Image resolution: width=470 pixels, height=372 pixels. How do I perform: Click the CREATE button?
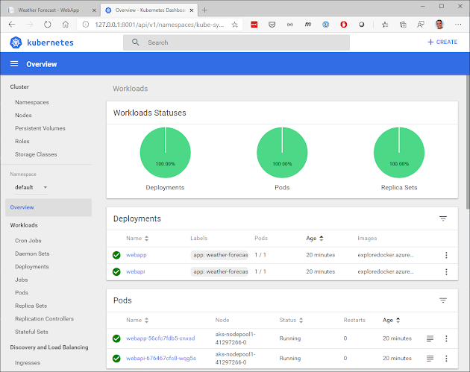point(442,42)
